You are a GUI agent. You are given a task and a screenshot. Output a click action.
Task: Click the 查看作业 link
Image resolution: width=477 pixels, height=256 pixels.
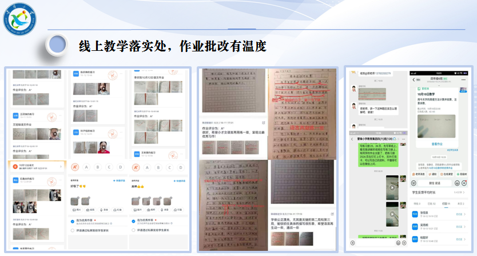tap(438, 145)
